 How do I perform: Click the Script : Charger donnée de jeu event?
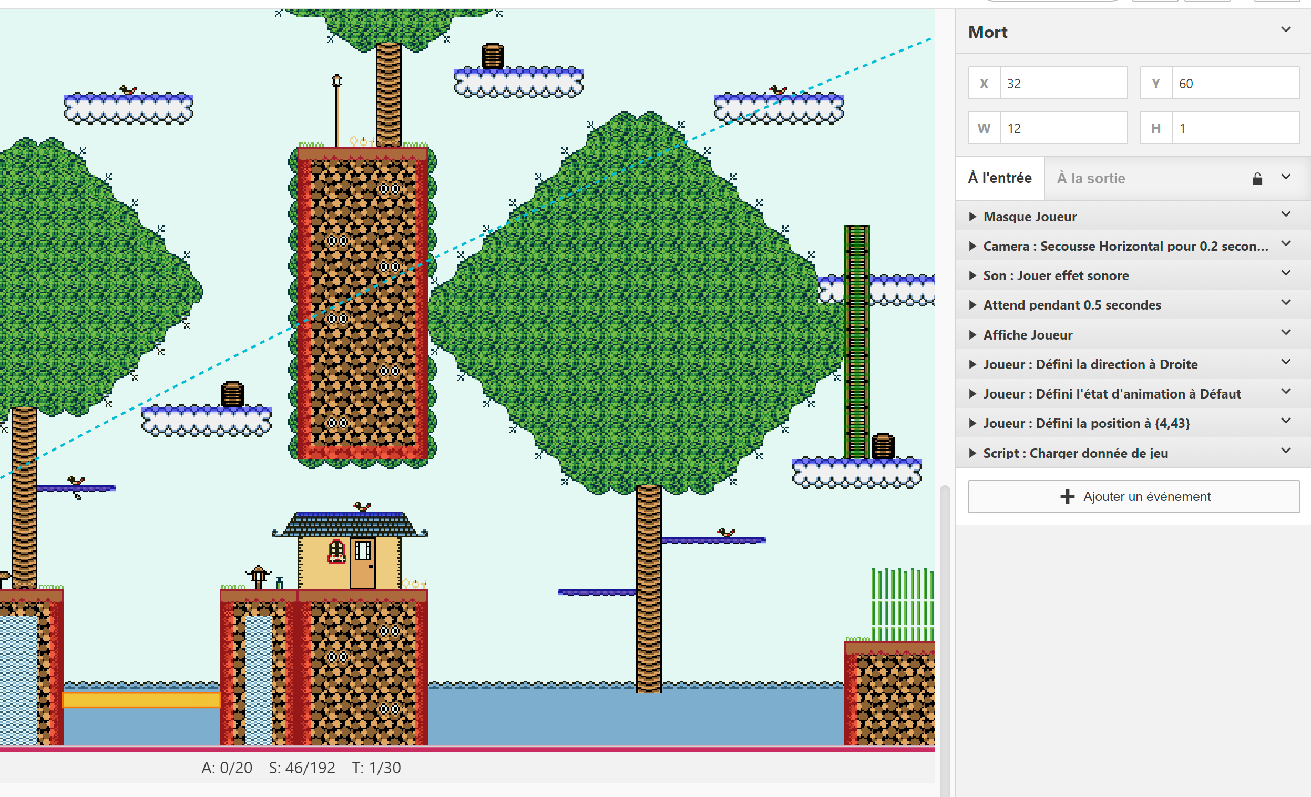(1075, 453)
